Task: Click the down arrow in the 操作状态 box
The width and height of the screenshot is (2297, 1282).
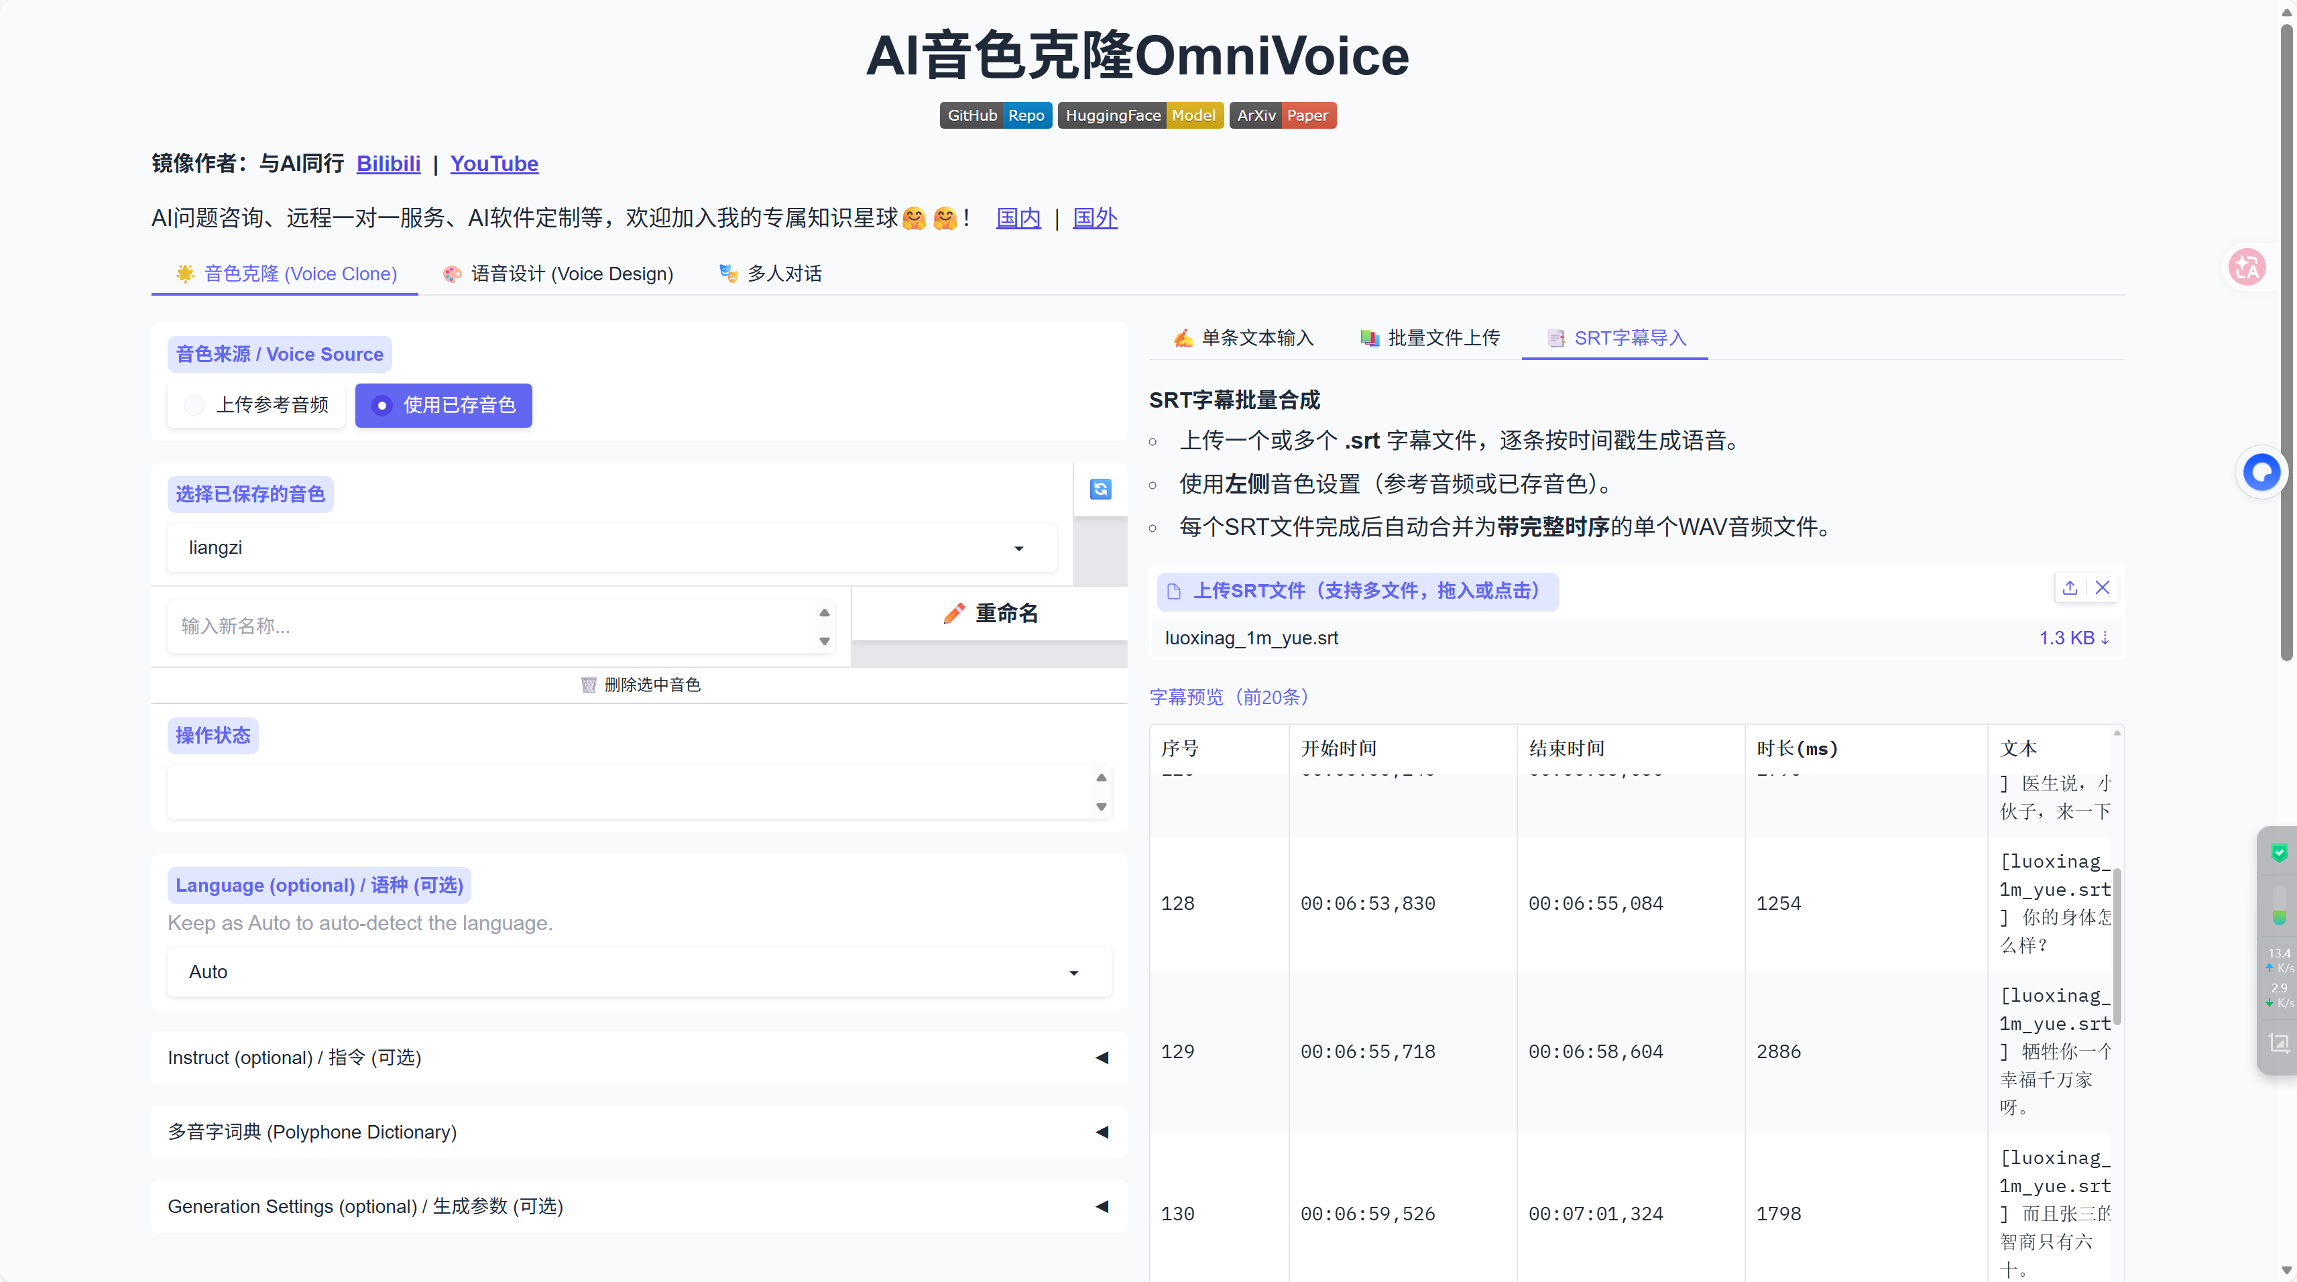Action: point(1102,807)
